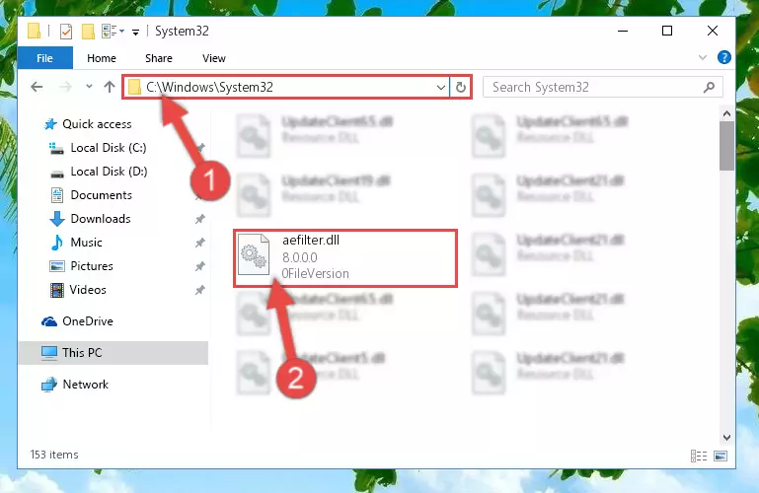
Task: Open Downloads in the sidebar
Action: click(101, 219)
